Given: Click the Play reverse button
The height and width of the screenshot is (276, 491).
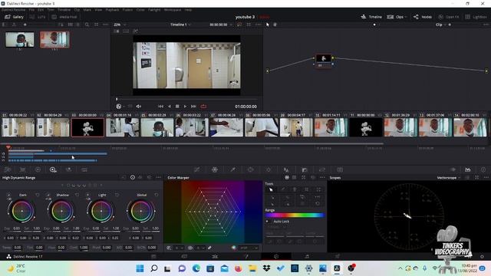Looking at the screenshot, I should 169,107.
